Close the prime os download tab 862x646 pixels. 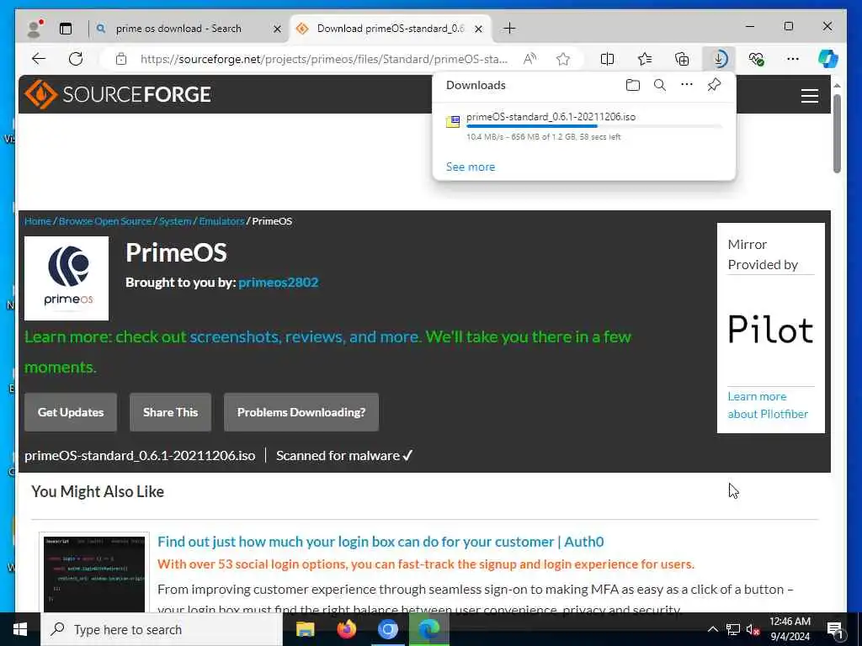(278, 29)
